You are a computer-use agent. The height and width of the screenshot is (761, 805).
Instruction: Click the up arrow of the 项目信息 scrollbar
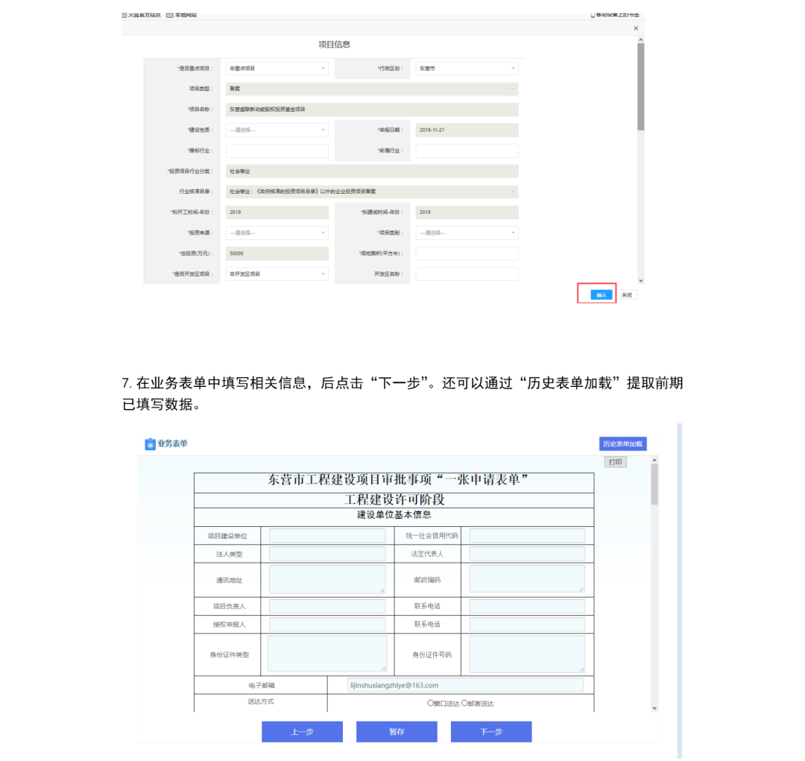[x=641, y=40]
